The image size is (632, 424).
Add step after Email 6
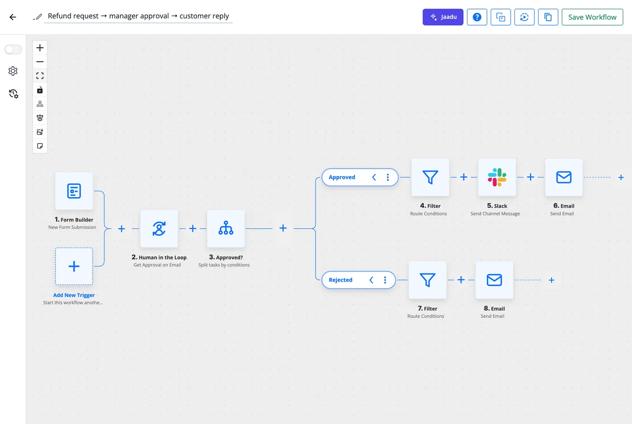(x=621, y=177)
